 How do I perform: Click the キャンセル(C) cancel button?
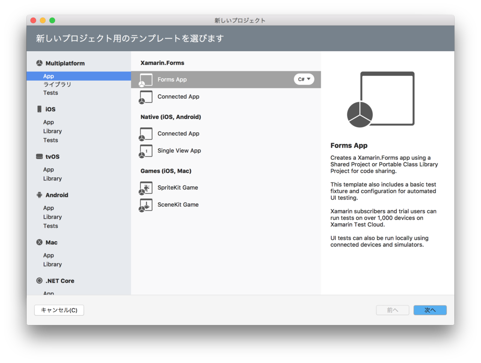tap(59, 310)
